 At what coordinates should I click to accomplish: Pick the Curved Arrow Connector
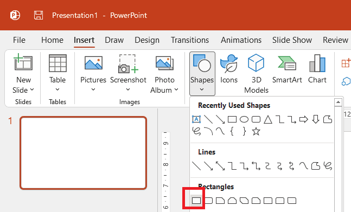280,166
